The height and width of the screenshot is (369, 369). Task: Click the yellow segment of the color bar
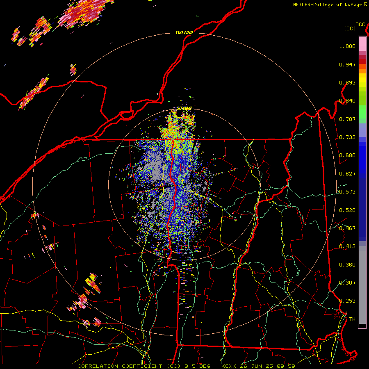tap(362, 80)
